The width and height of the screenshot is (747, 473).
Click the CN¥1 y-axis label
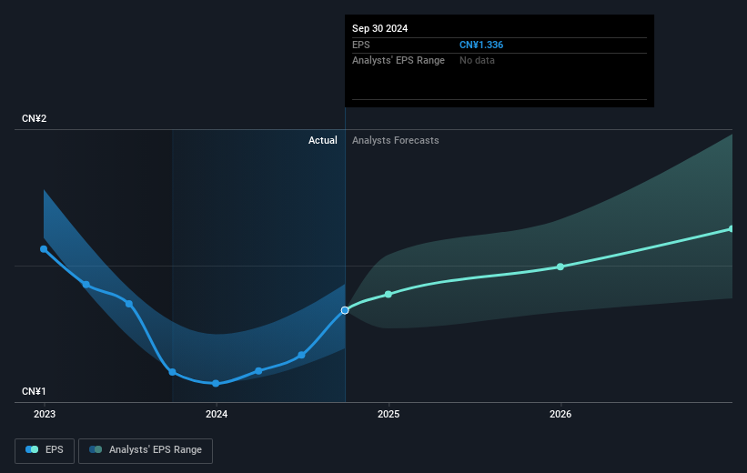click(34, 391)
